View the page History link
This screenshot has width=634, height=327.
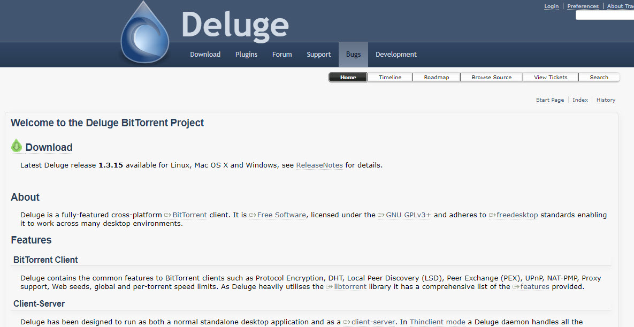pyautogui.click(x=606, y=100)
